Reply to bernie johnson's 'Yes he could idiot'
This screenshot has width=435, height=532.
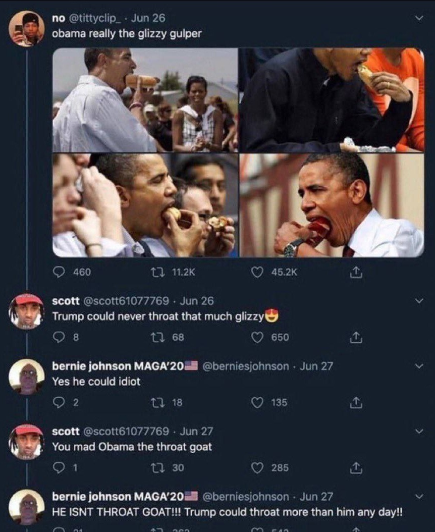pos(59,402)
